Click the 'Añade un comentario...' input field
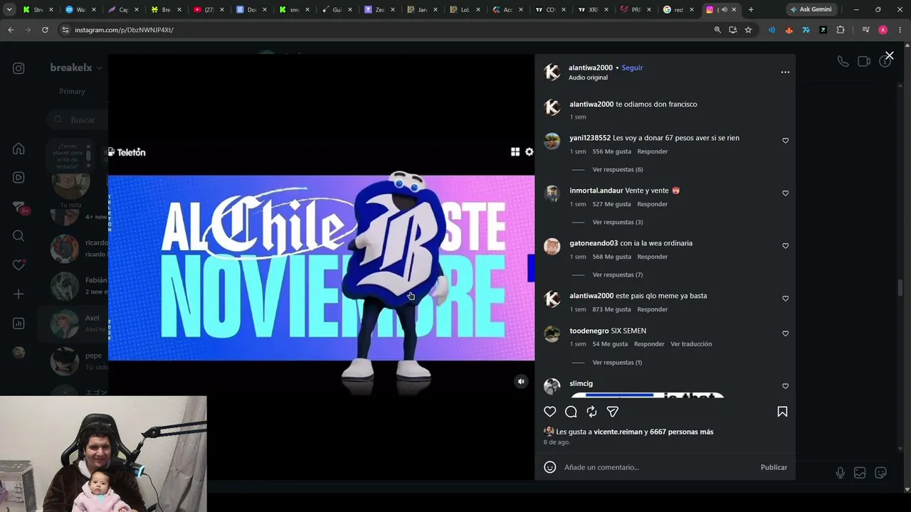Viewport: 911px width, 512px height. click(x=658, y=467)
